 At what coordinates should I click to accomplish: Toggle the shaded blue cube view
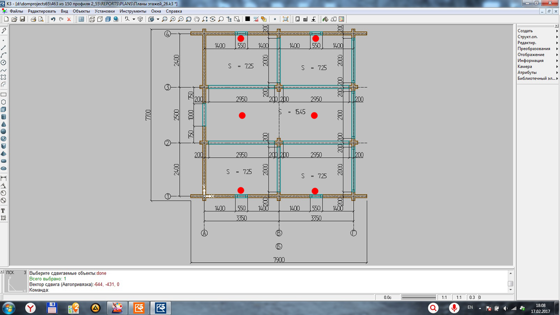click(108, 19)
